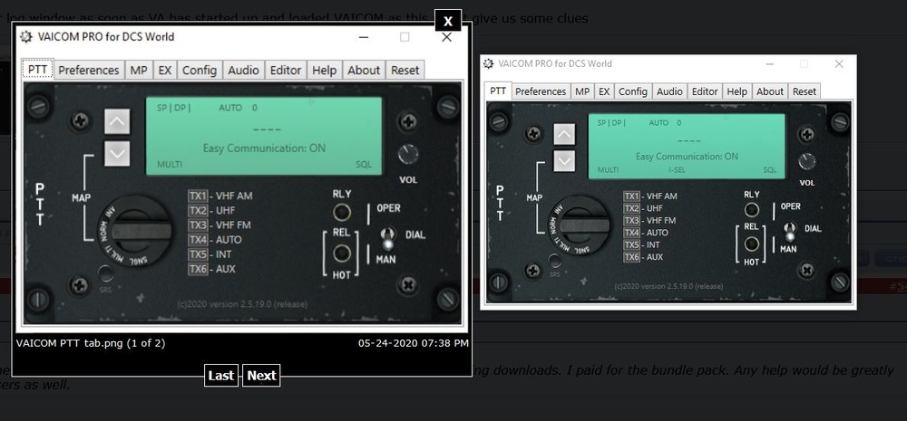The width and height of the screenshot is (907, 421).
Task: Select About tab in right window
Action: (770, 91)
